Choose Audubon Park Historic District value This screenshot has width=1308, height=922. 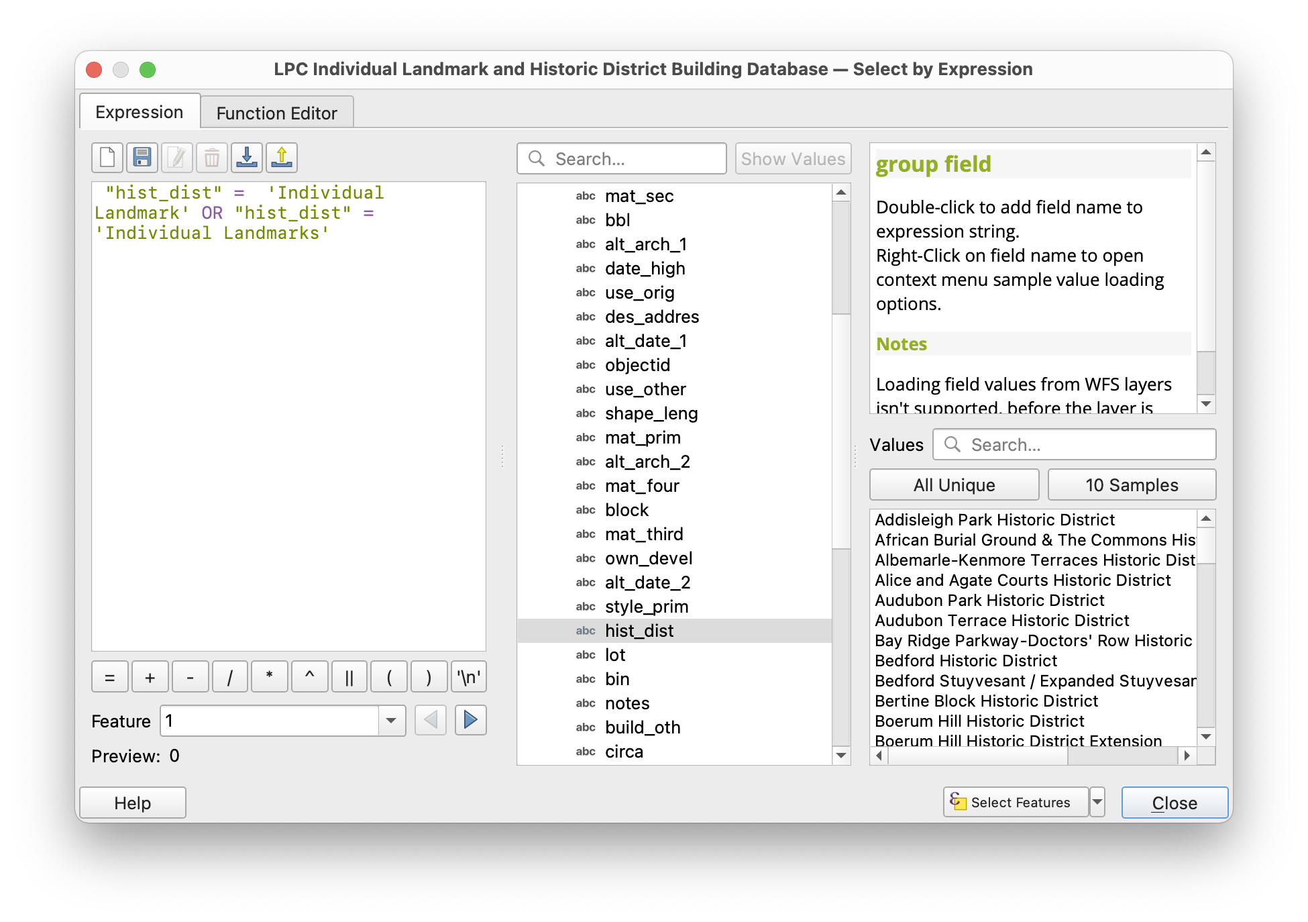tap(989, 601)
